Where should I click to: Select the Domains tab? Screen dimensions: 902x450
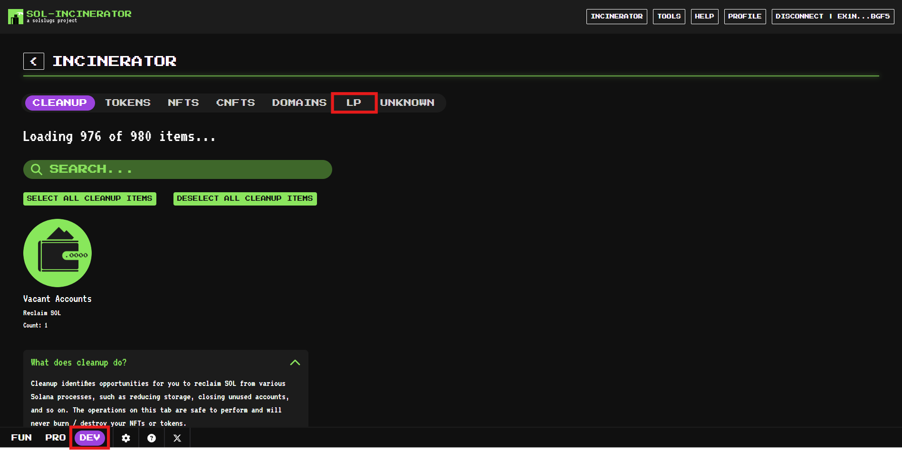point(299,103)
